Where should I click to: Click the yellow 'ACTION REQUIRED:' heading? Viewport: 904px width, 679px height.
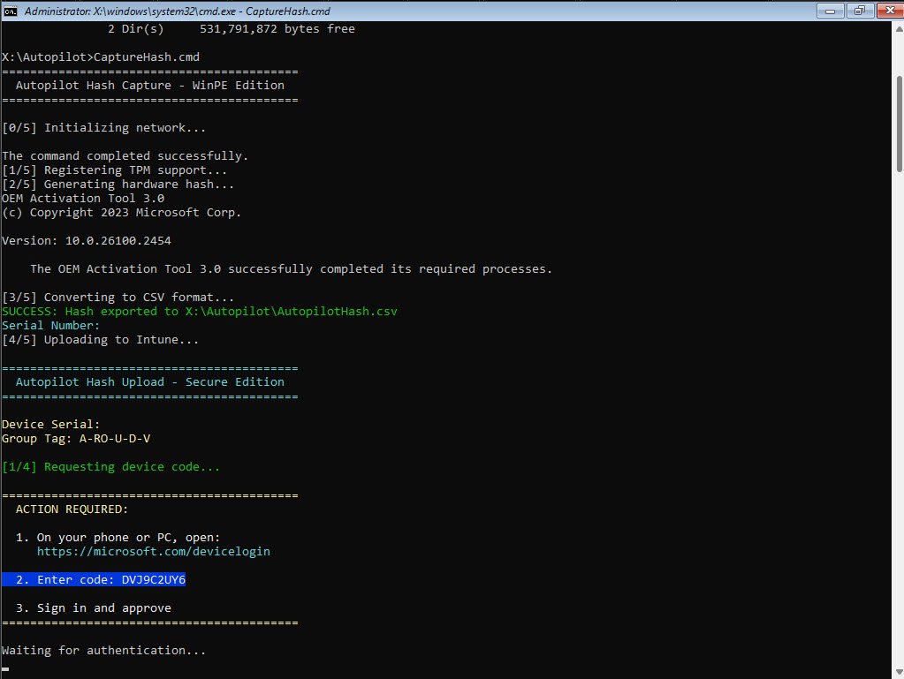pos(72,509)
